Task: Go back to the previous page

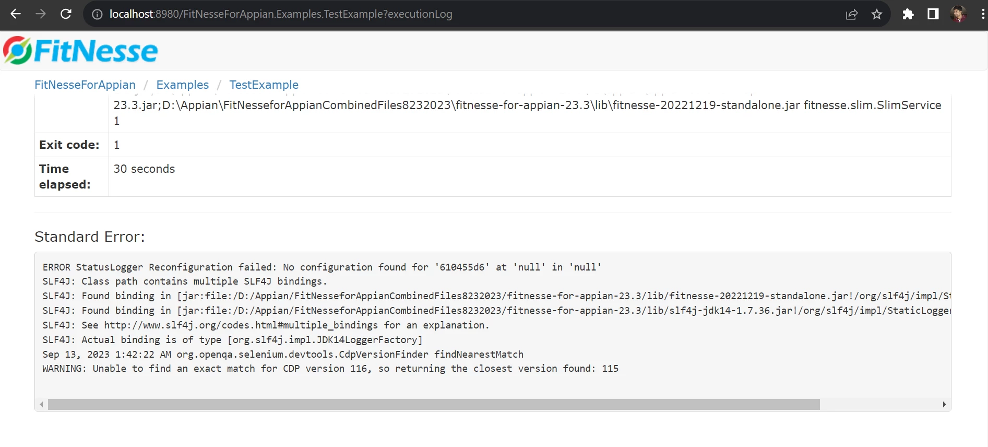Action: [x=16, y=14]
